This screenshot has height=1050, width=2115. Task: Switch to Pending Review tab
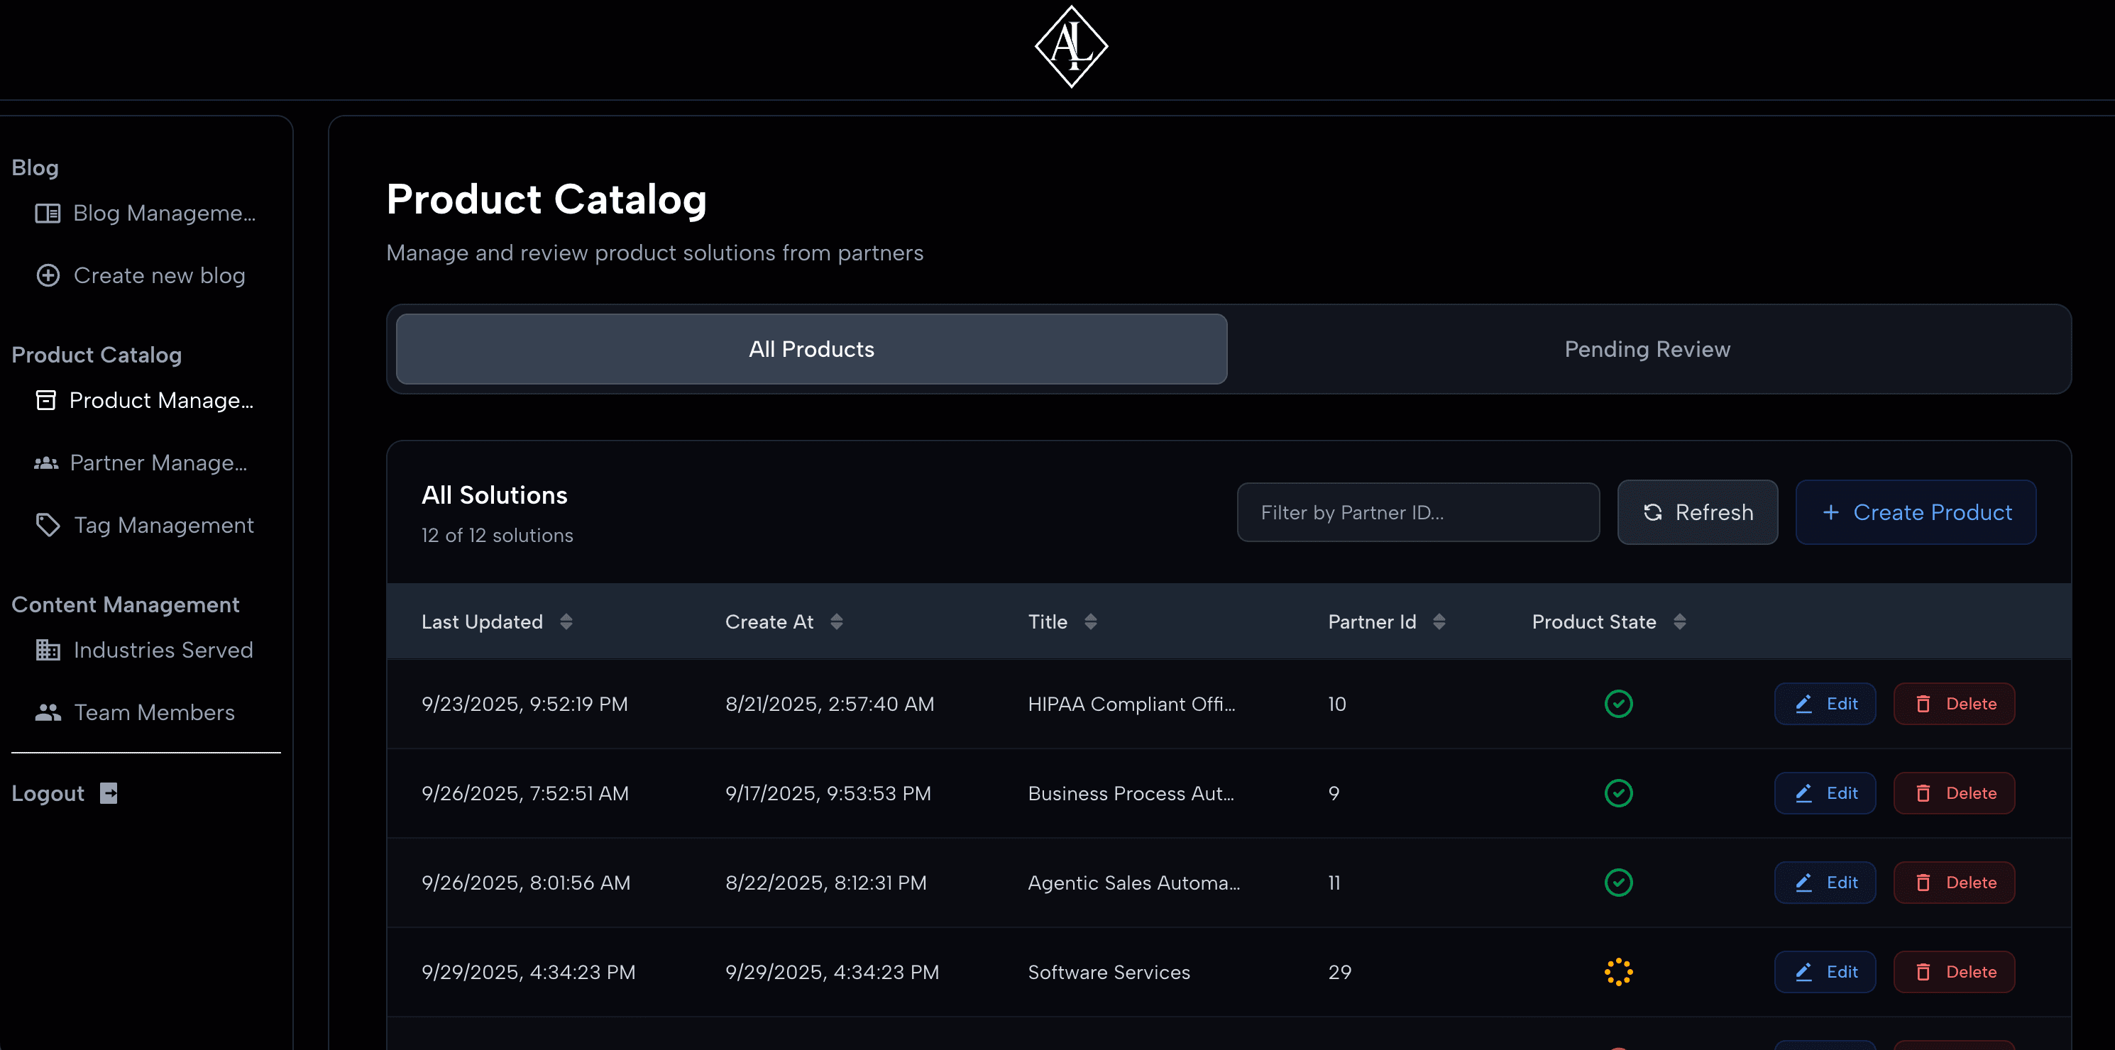[x=1646, y=350]
